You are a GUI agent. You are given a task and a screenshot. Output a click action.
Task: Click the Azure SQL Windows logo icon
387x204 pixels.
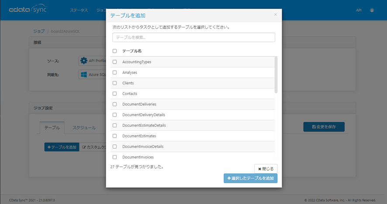click(83, 75)
